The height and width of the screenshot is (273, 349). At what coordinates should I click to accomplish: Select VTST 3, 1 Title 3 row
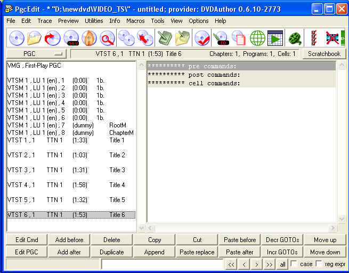71,170
